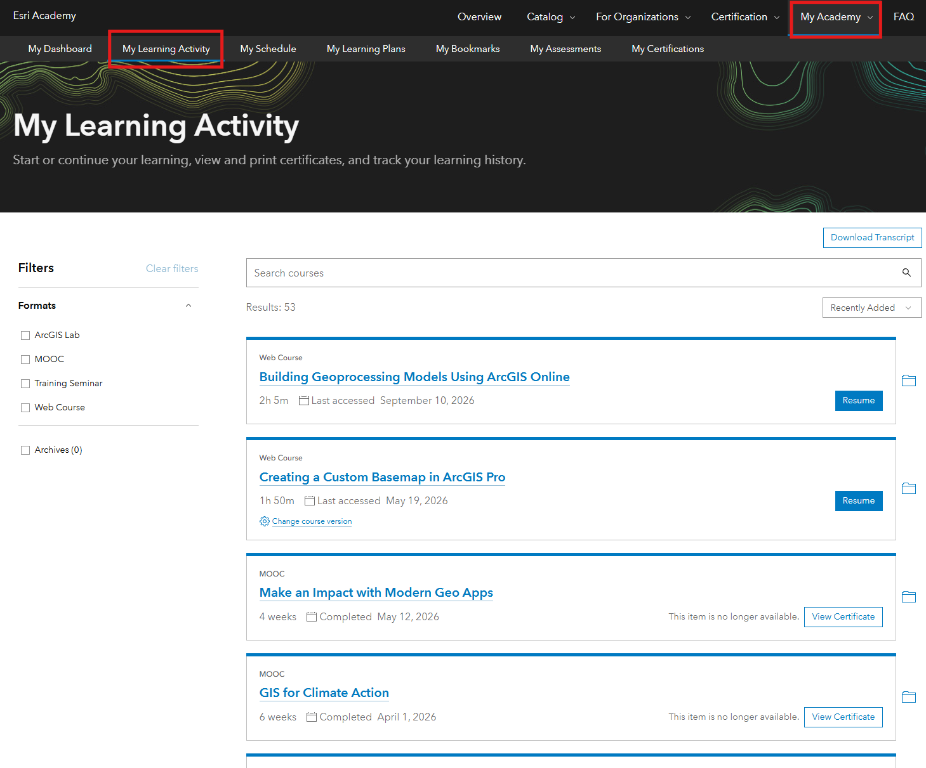This screenshot has height=768, width=926.
Task: Open Building Geoprocessing Models Using ArcGIS Online link
Action: click(x=414, y=377)
